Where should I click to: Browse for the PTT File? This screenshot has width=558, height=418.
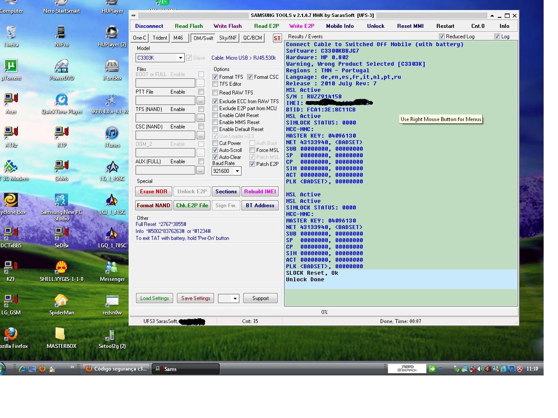pyautogui.click(x=201, y=101)
